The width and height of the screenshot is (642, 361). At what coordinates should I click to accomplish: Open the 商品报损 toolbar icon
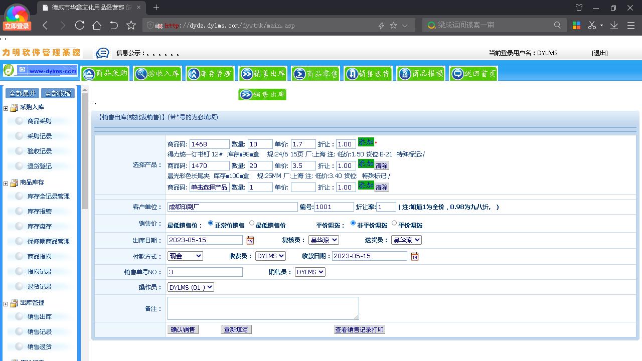coord(421,73)
